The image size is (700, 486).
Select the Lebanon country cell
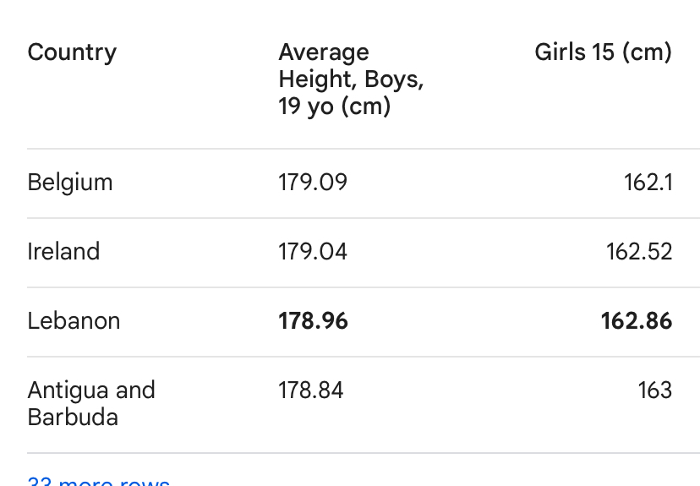tap(74, 321)
